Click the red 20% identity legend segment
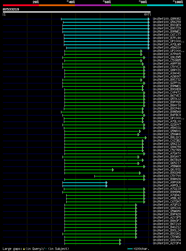Image resolution: width=186 pixels, height=251 pixels. 21,5
